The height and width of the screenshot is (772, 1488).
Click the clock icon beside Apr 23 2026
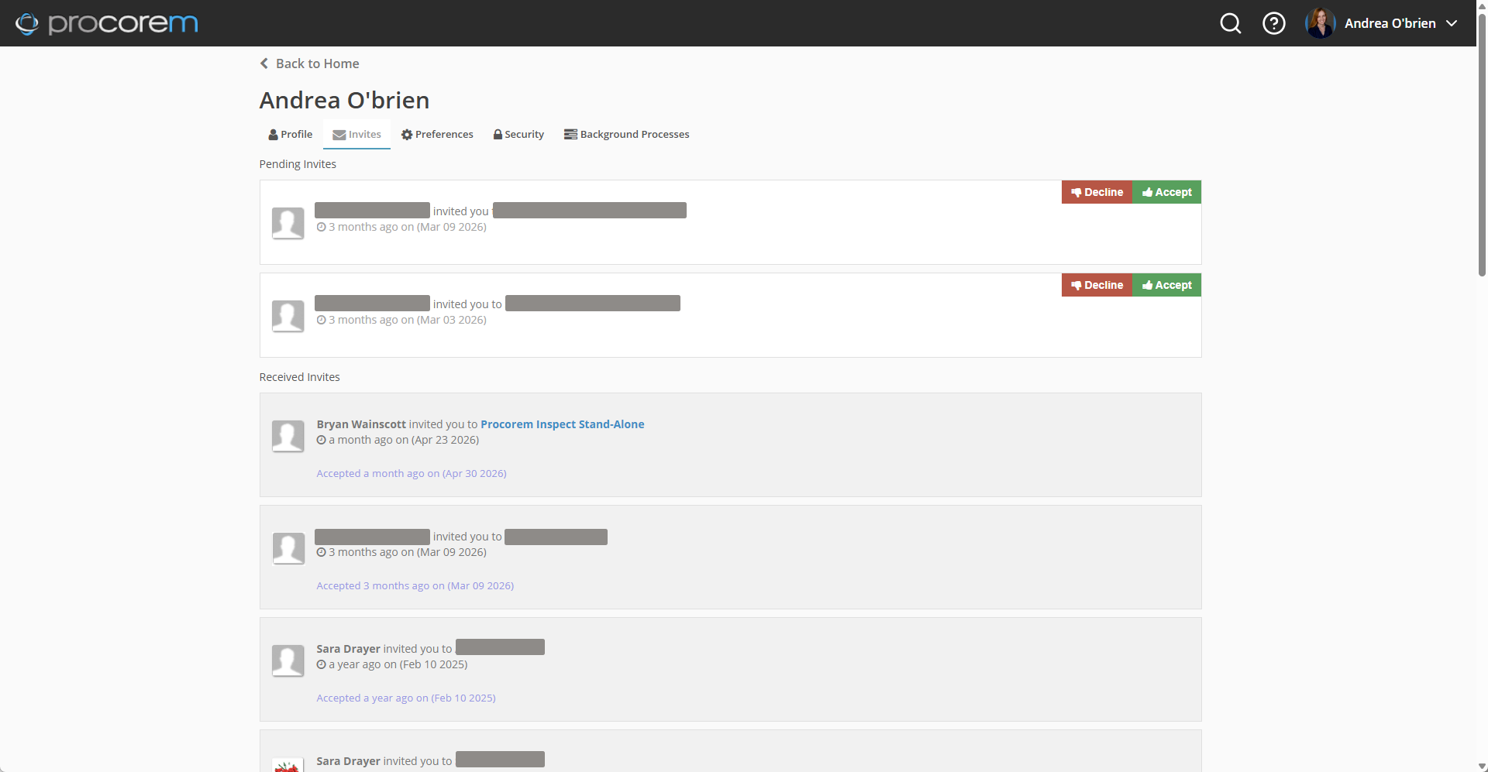pyautogui.click(x=321, y=440)
